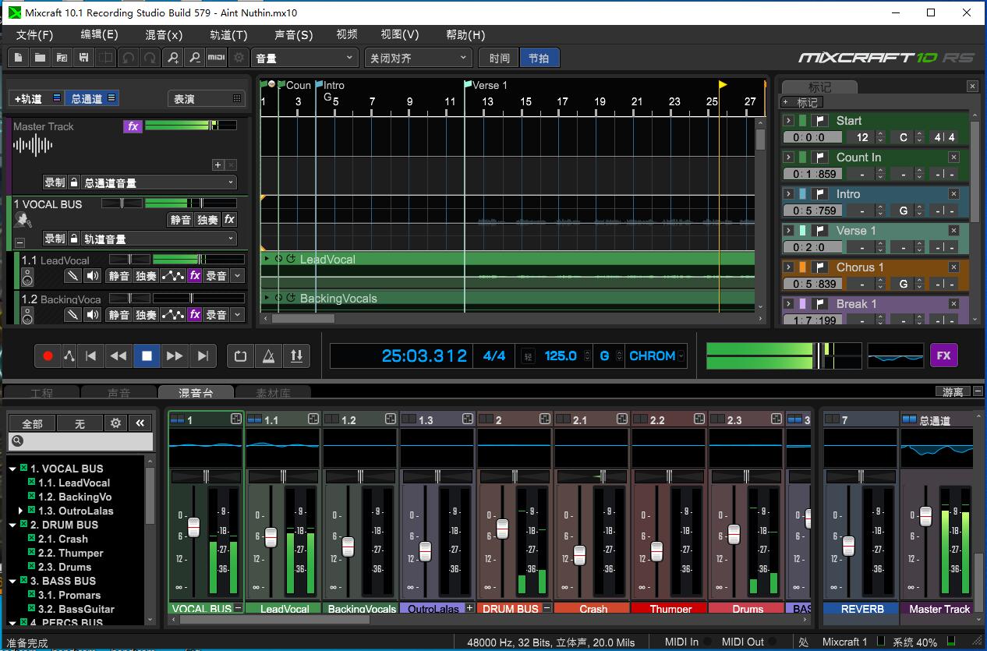Viewport: 987px width, 651px height.
Task: Mute the LeadVocal track
Action: (119, 276)
